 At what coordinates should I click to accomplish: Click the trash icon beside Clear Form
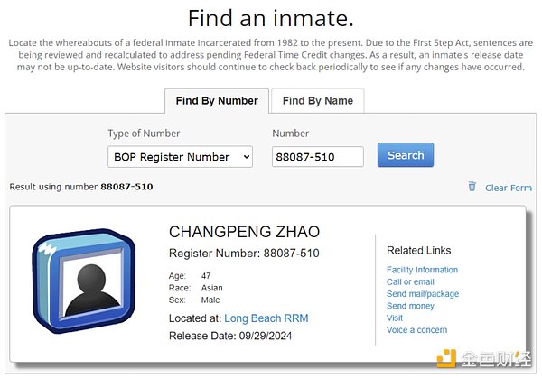[x=472, y=186]
